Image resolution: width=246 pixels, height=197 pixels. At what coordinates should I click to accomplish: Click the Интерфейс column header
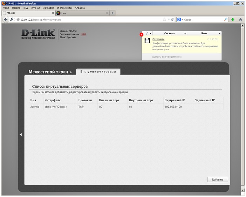[53, 100]
